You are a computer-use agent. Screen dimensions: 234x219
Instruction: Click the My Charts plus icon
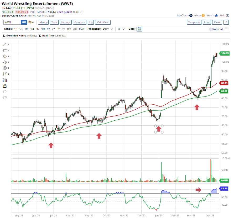[191, 15]
